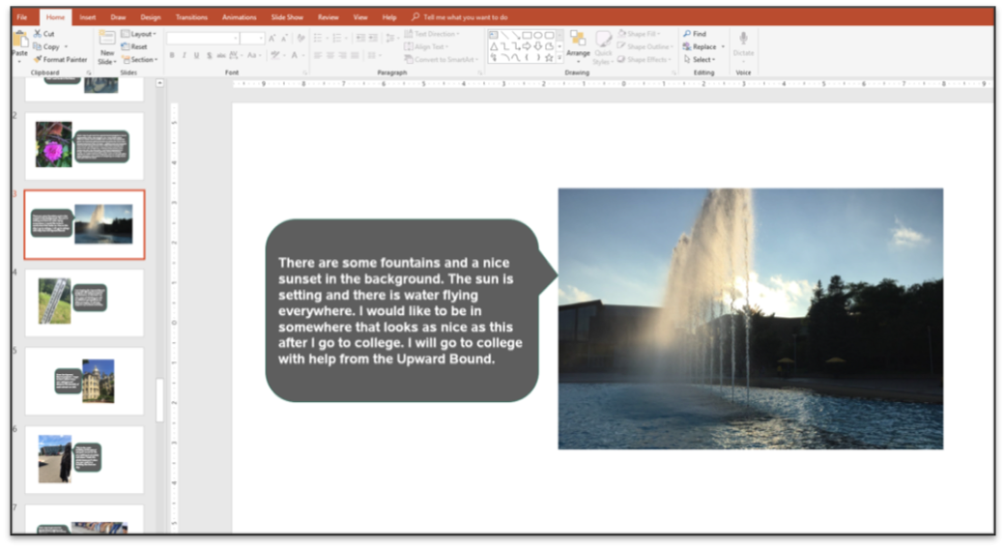Click the font name combo box
This screenshot has width=1004, height=547.
point(202,39)
